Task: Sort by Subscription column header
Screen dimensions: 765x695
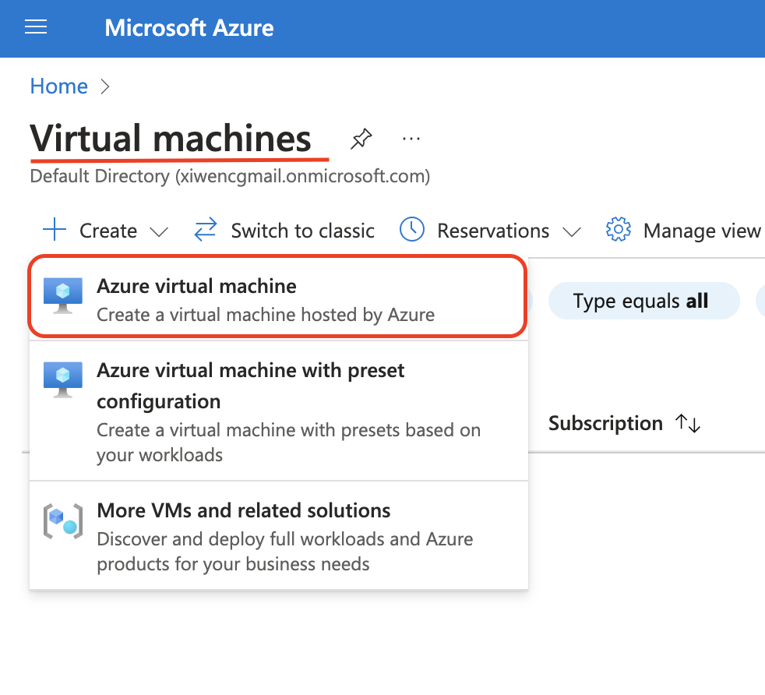Action: [605, 423]
